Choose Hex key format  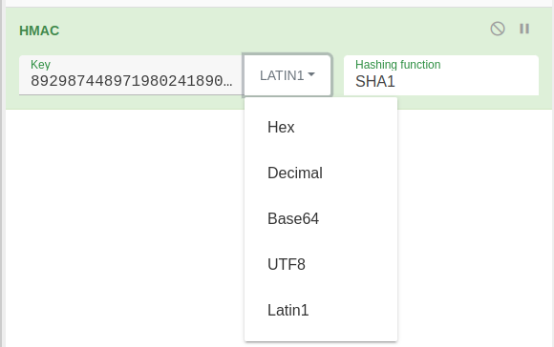321,127
